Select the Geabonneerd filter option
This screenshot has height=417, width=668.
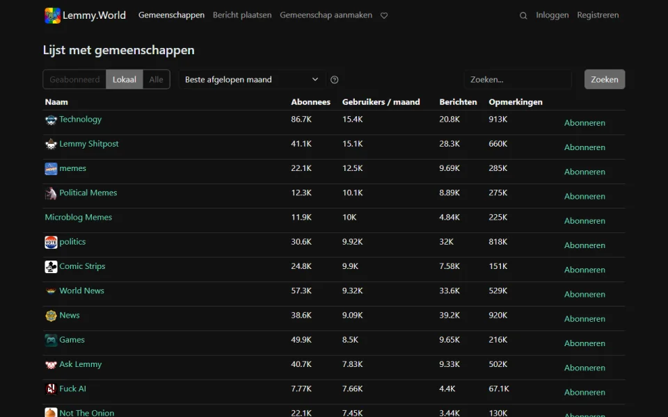click(x=74, y=79)
